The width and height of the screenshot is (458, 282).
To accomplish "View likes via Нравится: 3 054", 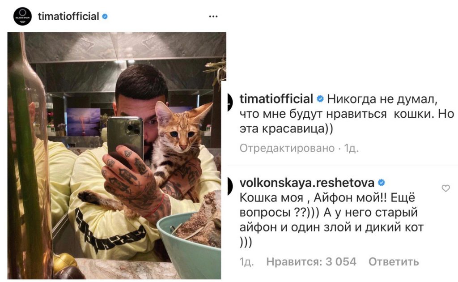I will coord(311,261).
